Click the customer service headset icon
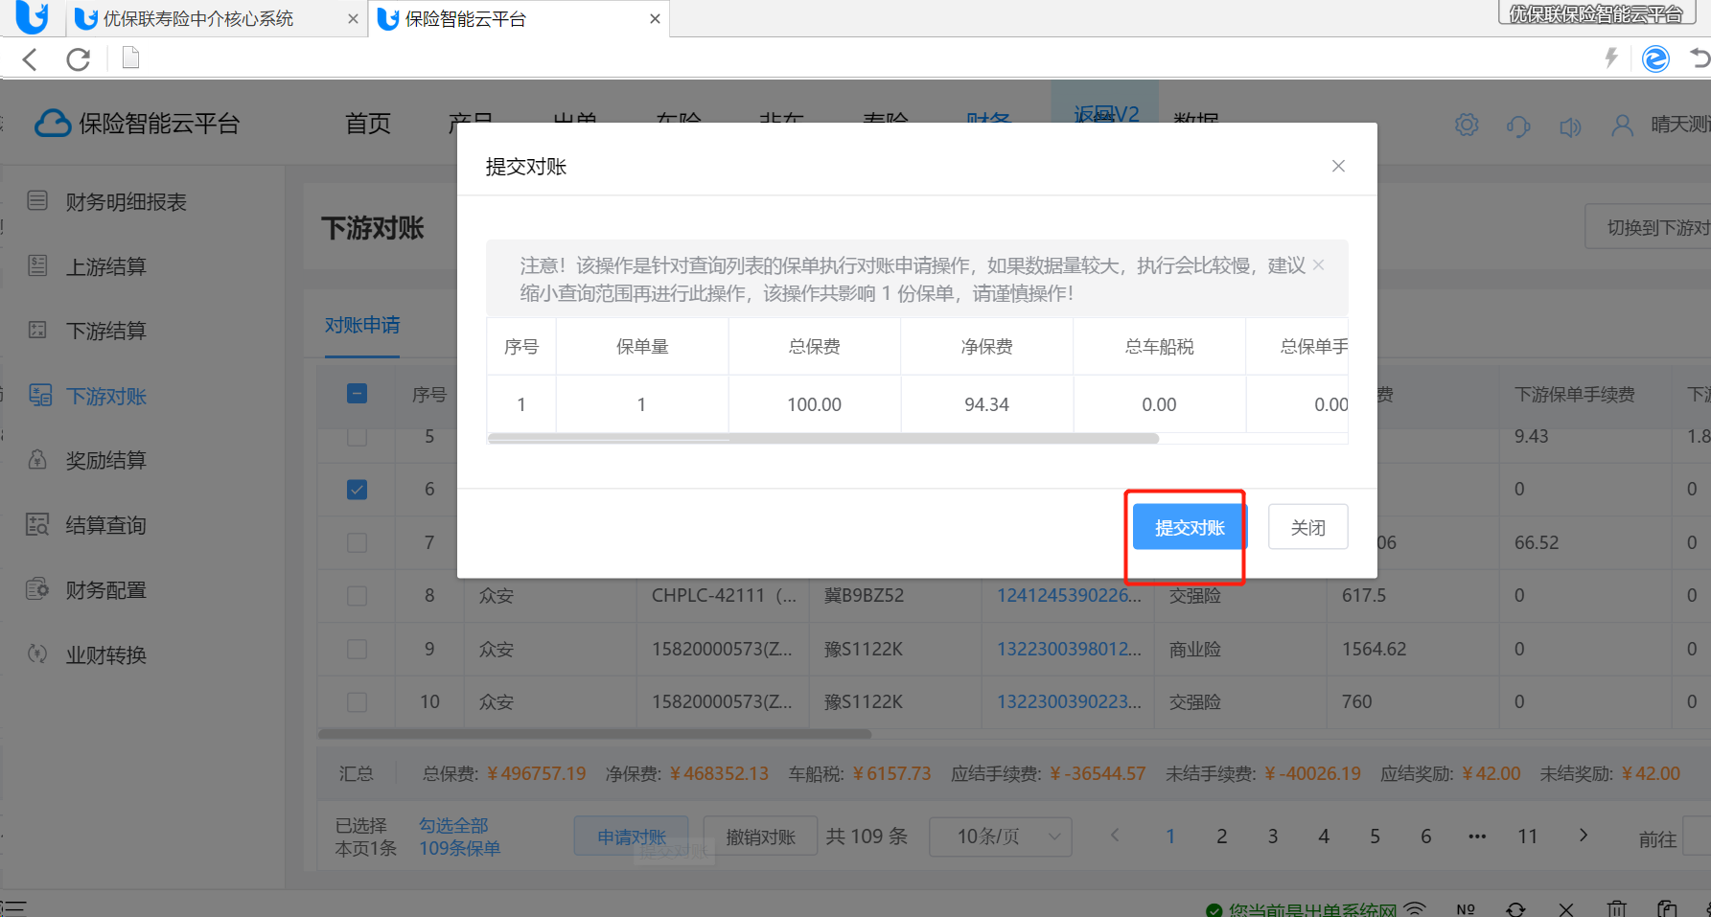The image size is (1711, 917). click(1518, 126)
